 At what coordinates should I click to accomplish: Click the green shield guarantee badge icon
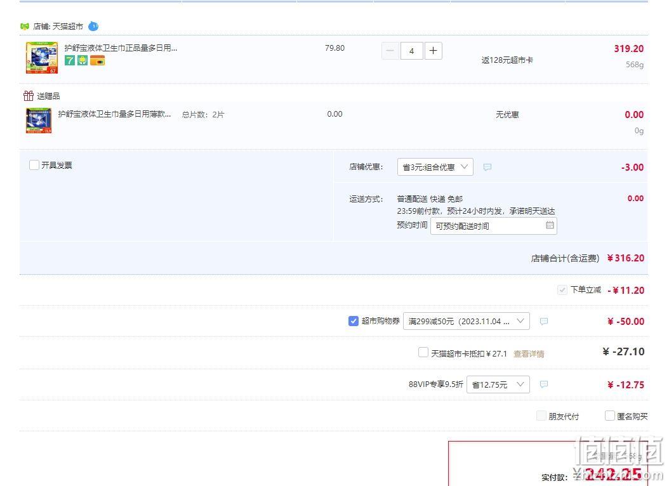83,60
